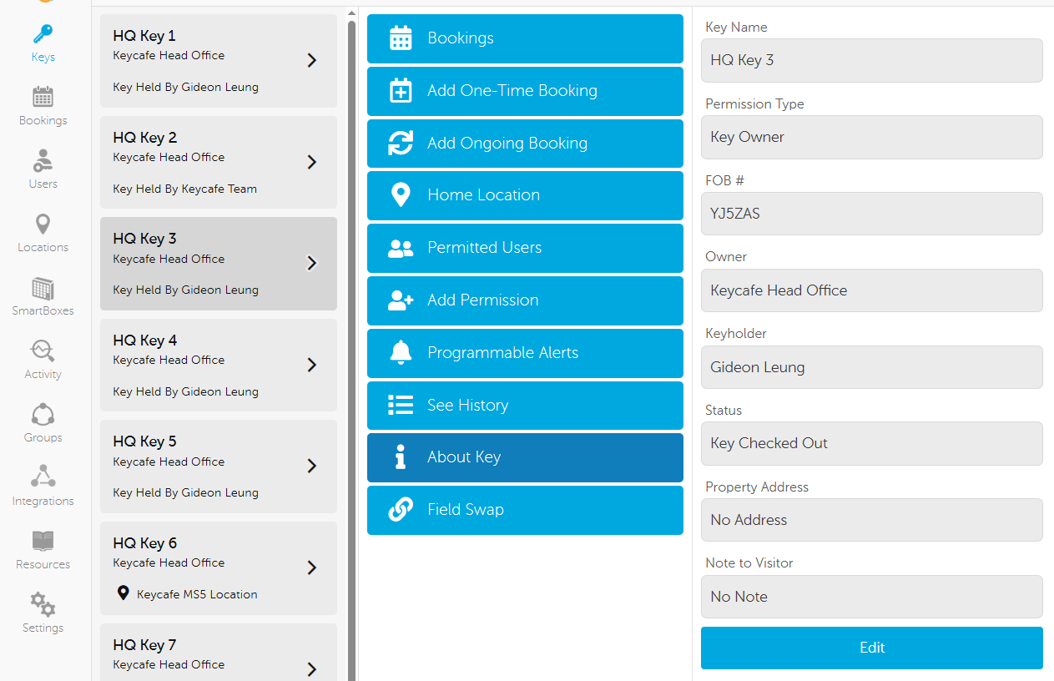1054x681 pixels.
Task: Select the HQ Key 2 title text
Action: [144, 138]
